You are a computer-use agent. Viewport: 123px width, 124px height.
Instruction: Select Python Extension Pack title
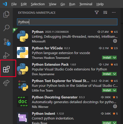50,64
